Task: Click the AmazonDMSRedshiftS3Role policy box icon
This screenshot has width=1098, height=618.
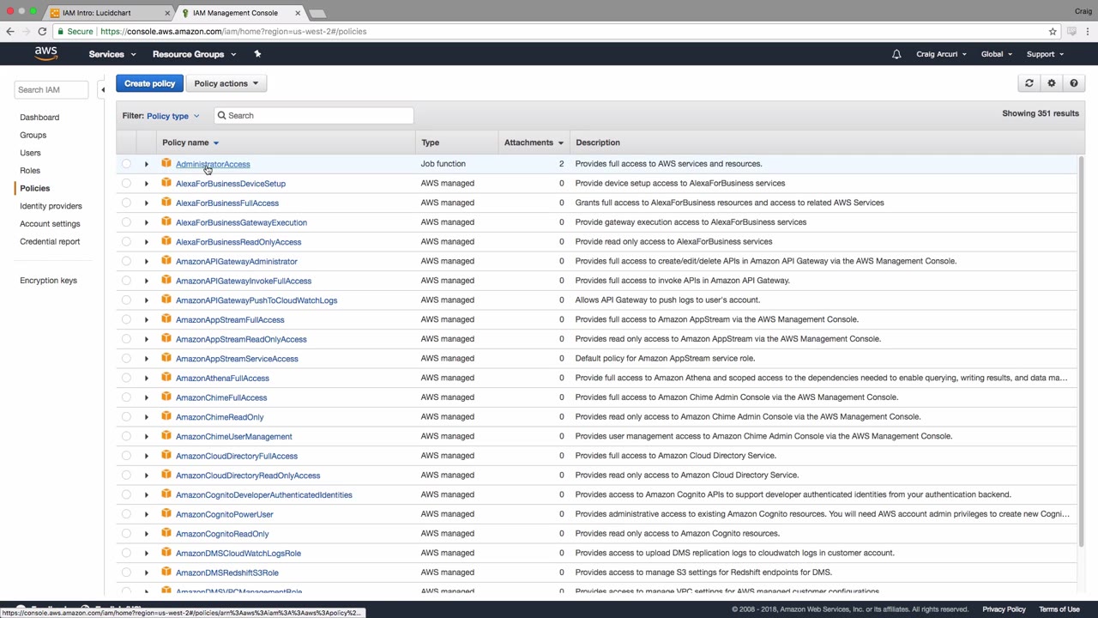Action: point(166,573)
